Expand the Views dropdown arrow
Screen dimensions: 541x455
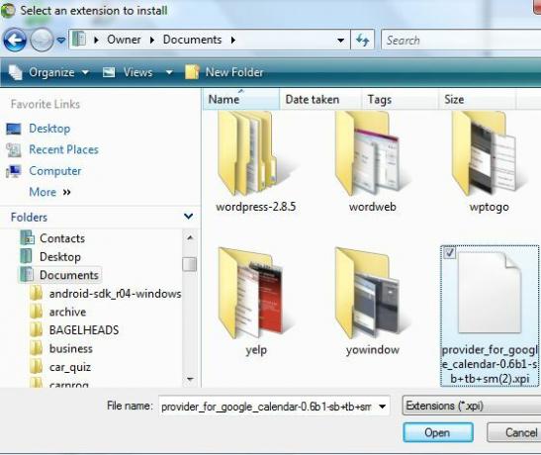[x=169, y=72]
